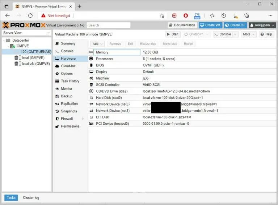Collapse the GMPVE tree node arrow
The height and width of the screenshot is (205, 278).
pyautogui.click(x=8, y=46)
